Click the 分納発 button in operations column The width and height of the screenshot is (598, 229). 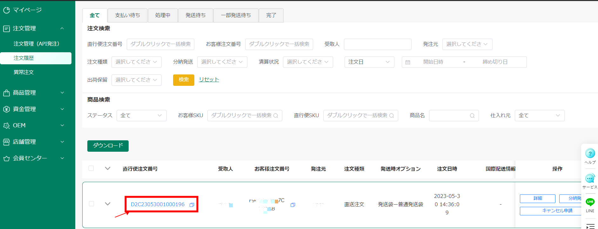[x=570, y=199]
